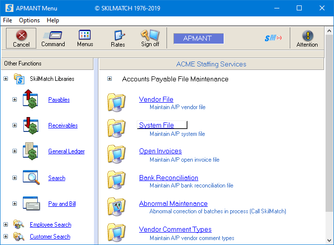Open the Open Invoices link
The width and height of the screenshot is (334, 245).
coord(161,151)
